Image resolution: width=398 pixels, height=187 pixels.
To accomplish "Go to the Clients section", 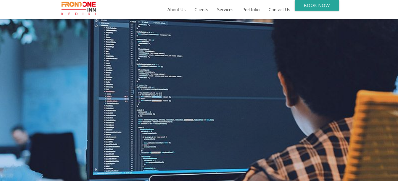I will [201, 9].
